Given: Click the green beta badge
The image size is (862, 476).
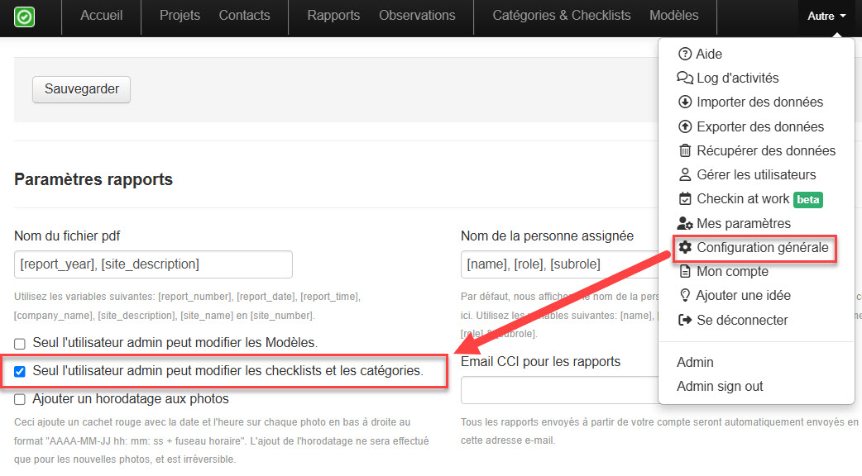Looking at the screenshot, I should [x=807, y=199].
